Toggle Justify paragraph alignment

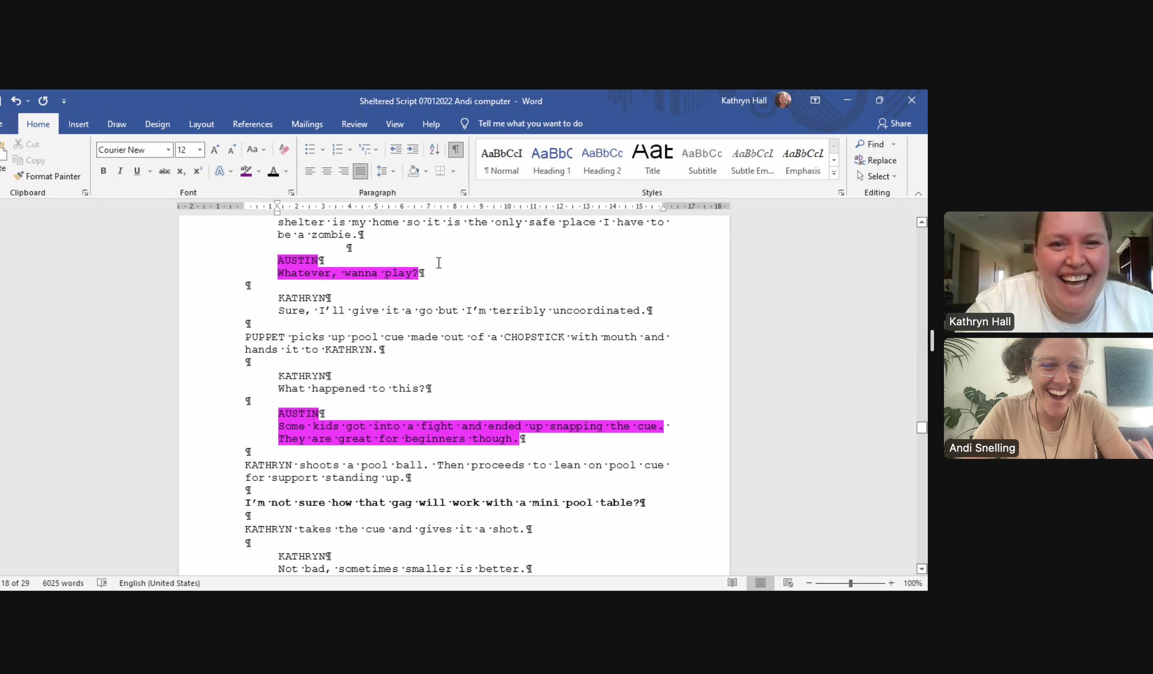pyautogui.click(x=360, y=171)
